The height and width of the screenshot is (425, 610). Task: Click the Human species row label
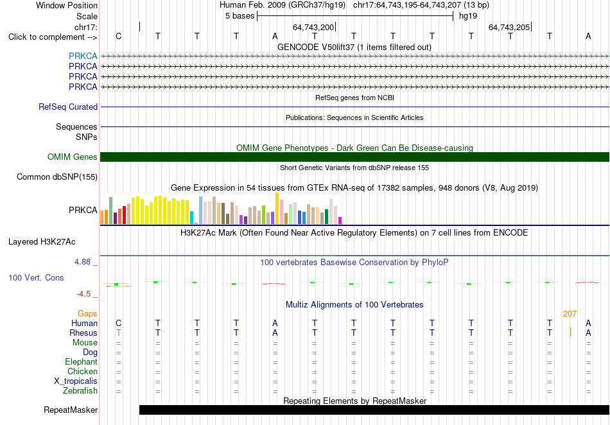[x=84, y=323]
